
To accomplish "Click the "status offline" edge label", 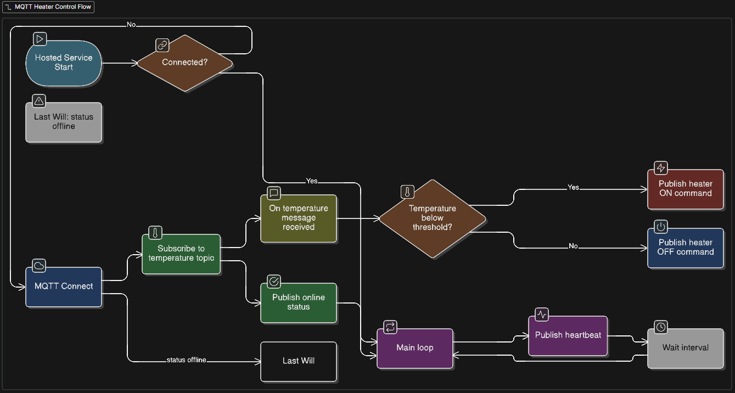I will pyautogui.click(x=186, y=360).
